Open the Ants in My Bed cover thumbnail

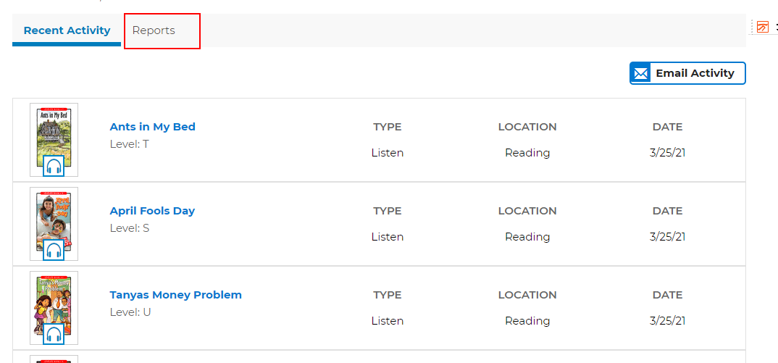tap(54, 140)
